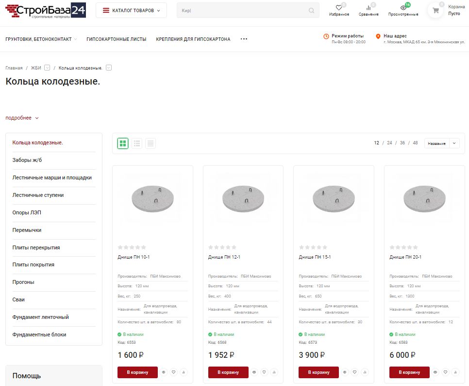Viewport: 469px width, 386px height.
Task: Select Плиты перекрытия category
Action: 36,247
